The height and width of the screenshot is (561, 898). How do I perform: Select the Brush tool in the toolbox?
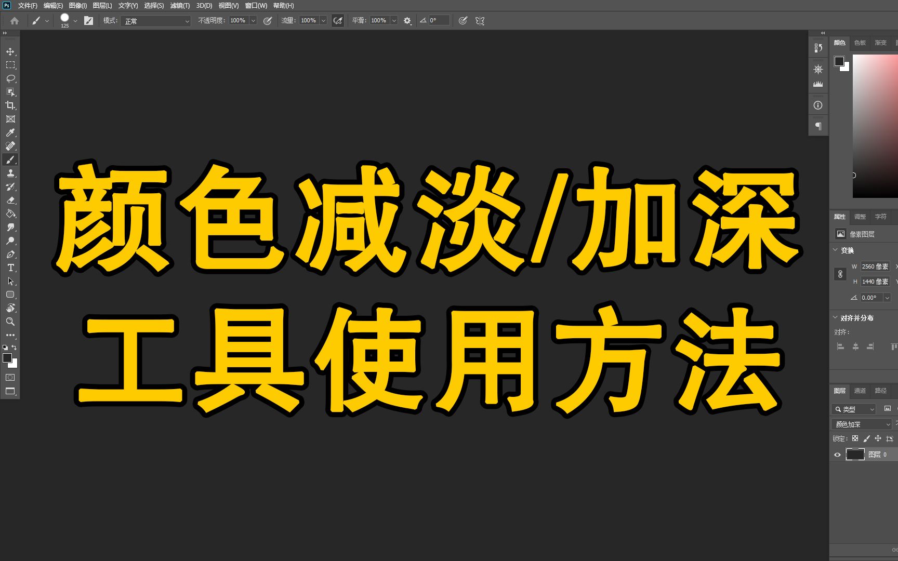point(10,159)
